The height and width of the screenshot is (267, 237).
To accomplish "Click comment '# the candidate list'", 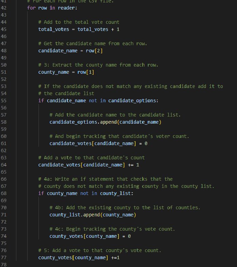I will click(66, 93).
